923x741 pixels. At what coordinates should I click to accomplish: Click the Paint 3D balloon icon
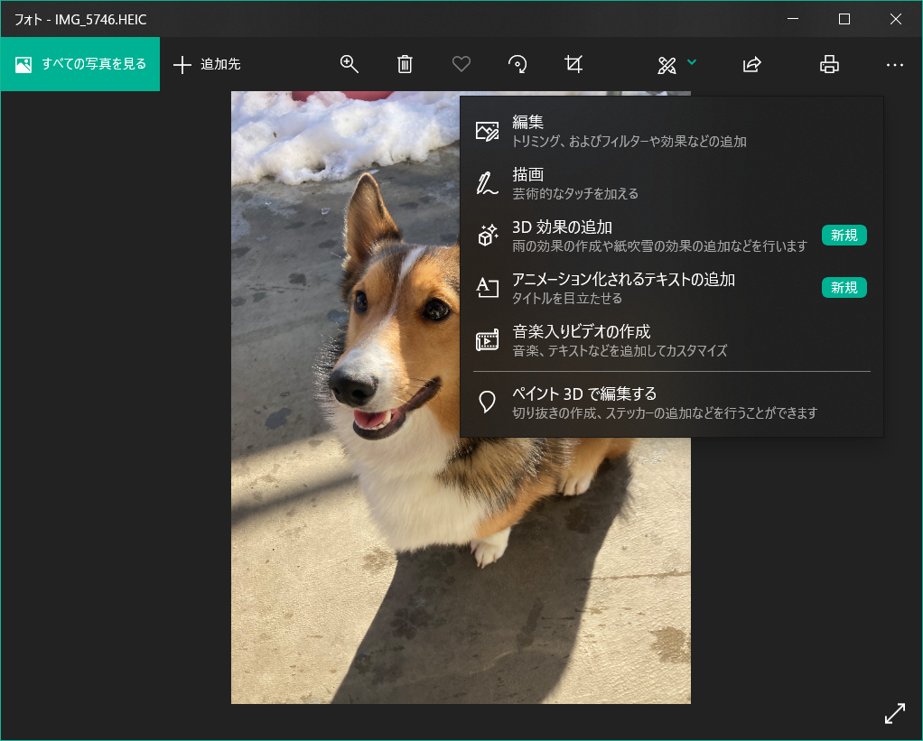(487, 403)
